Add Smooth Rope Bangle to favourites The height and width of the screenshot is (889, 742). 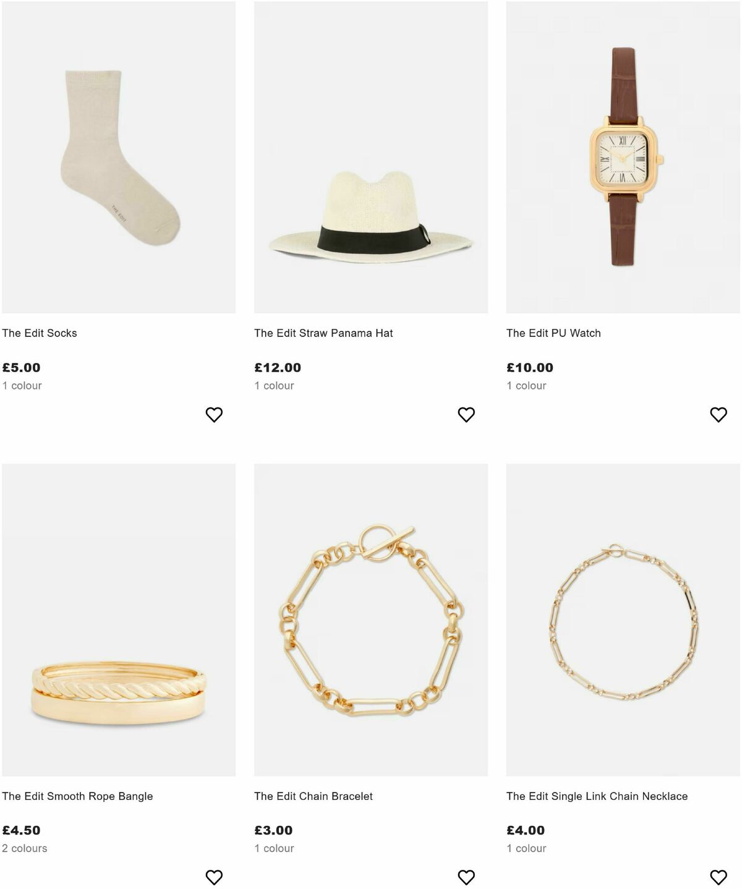pos(215,876)
